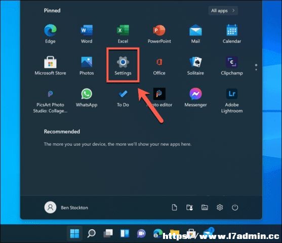Open Ben Stockton user account menu
Viewport: 282px width, 243px height.
click(66, 208)
